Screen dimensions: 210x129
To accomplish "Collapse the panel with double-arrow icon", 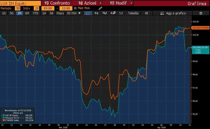I will pyautogui.click(x=146, y=13).
